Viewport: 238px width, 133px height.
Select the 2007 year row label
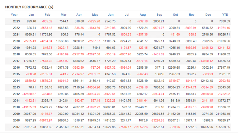click(16, 127)
